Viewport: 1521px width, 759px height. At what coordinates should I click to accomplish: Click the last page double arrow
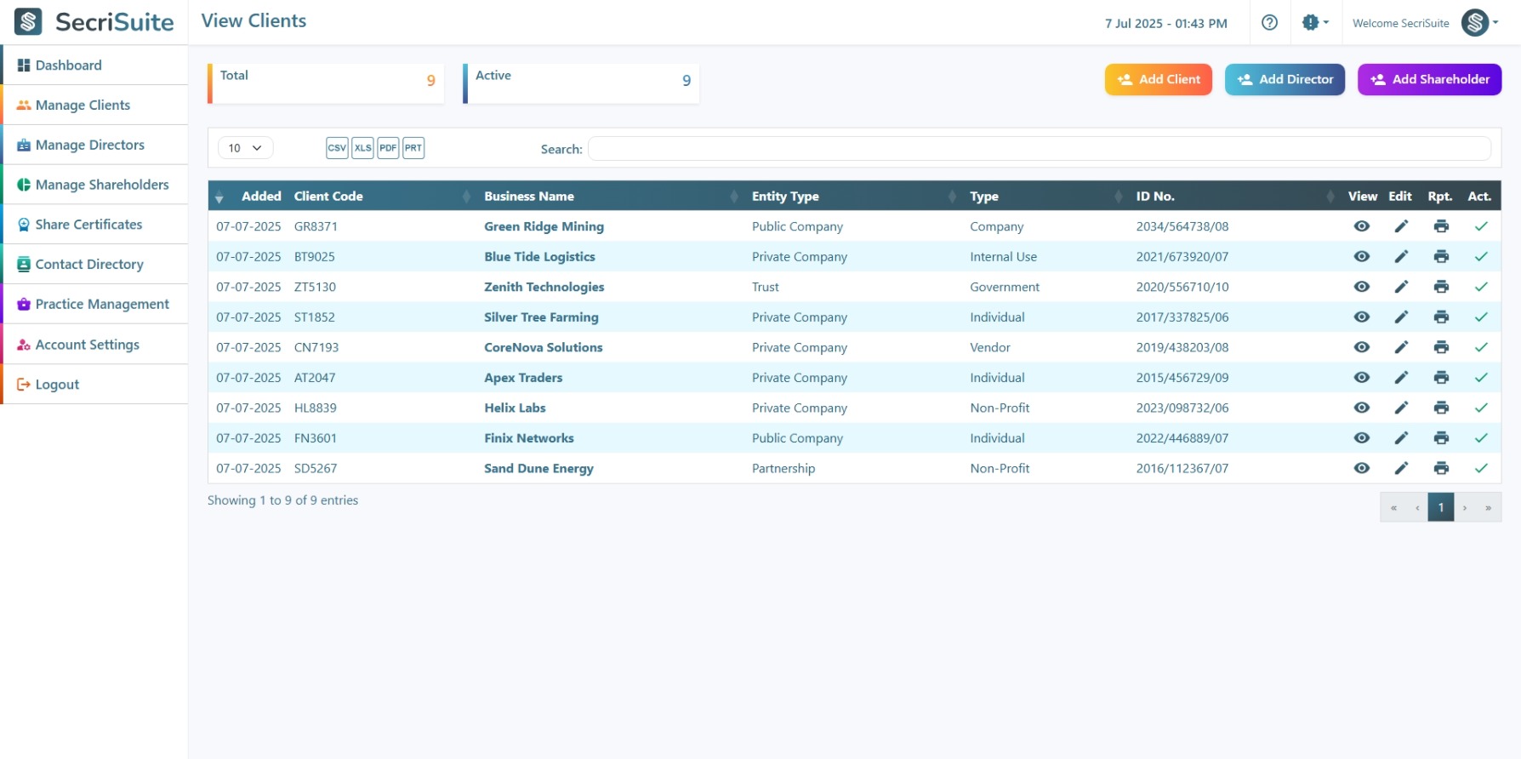(1489, 507)
